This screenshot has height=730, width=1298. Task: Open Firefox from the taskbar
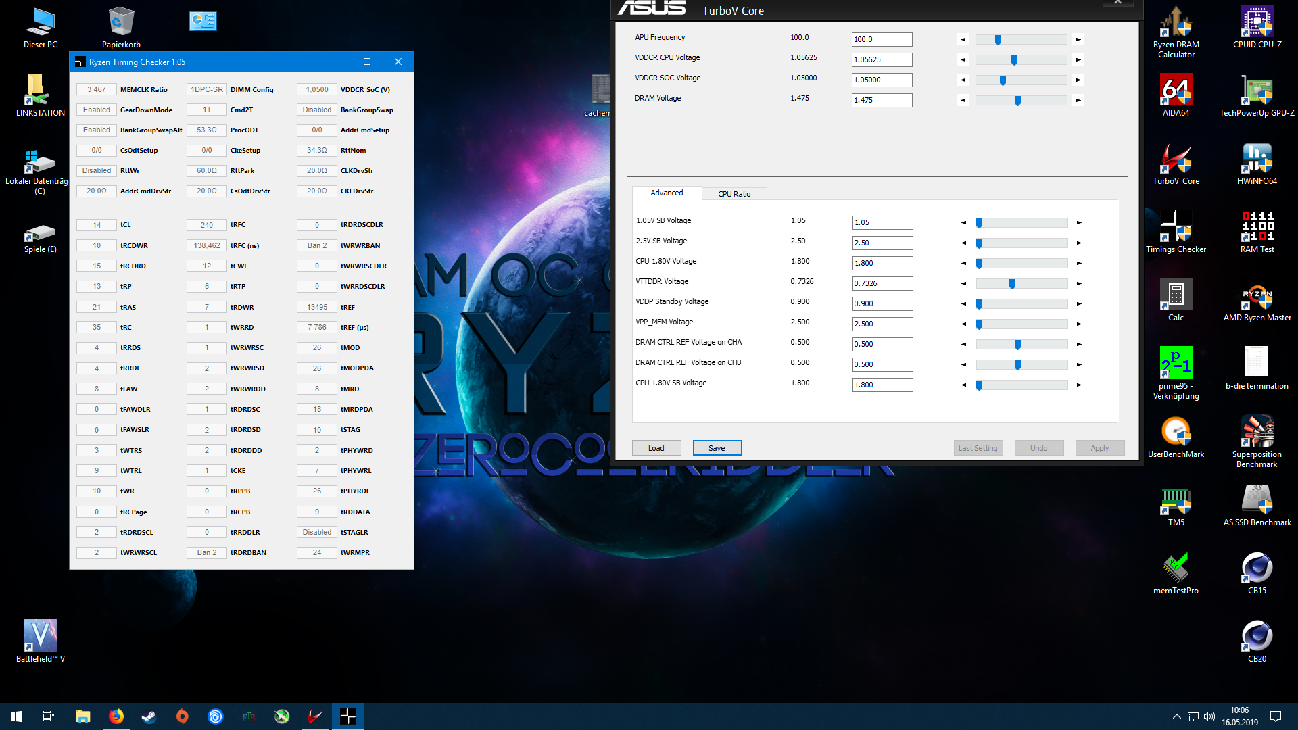pyautogui.click(x=116, y=716)
